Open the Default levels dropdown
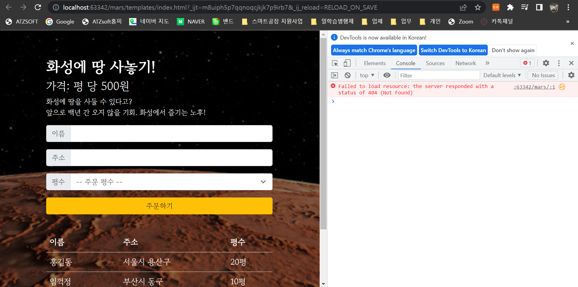The image size is (578, 287). (502, 75)
